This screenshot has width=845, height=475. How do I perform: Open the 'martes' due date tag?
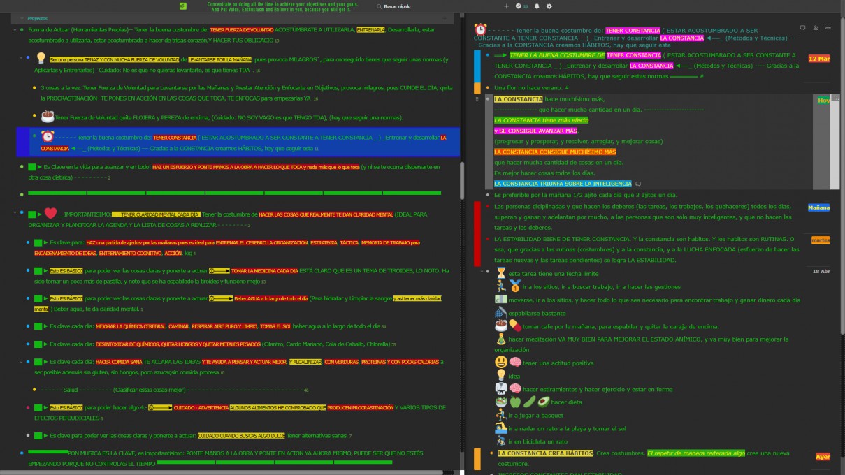point(821,240)
